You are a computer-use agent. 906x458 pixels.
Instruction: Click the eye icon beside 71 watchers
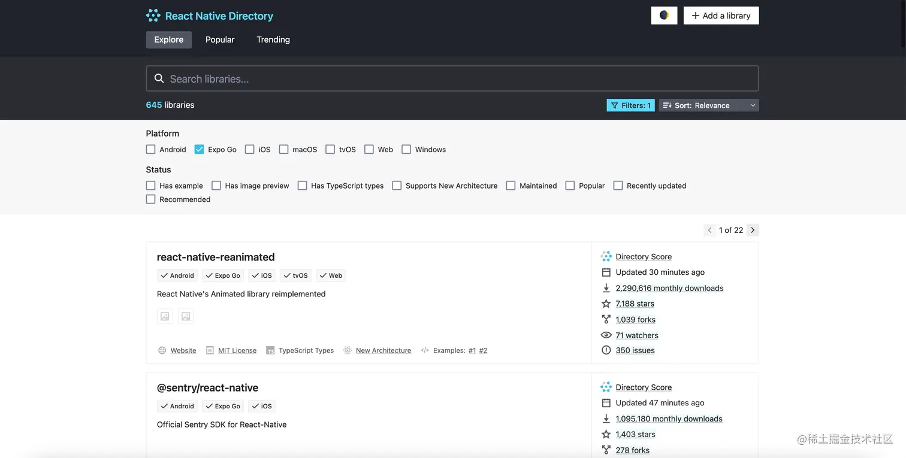click(x=606, y=335)
